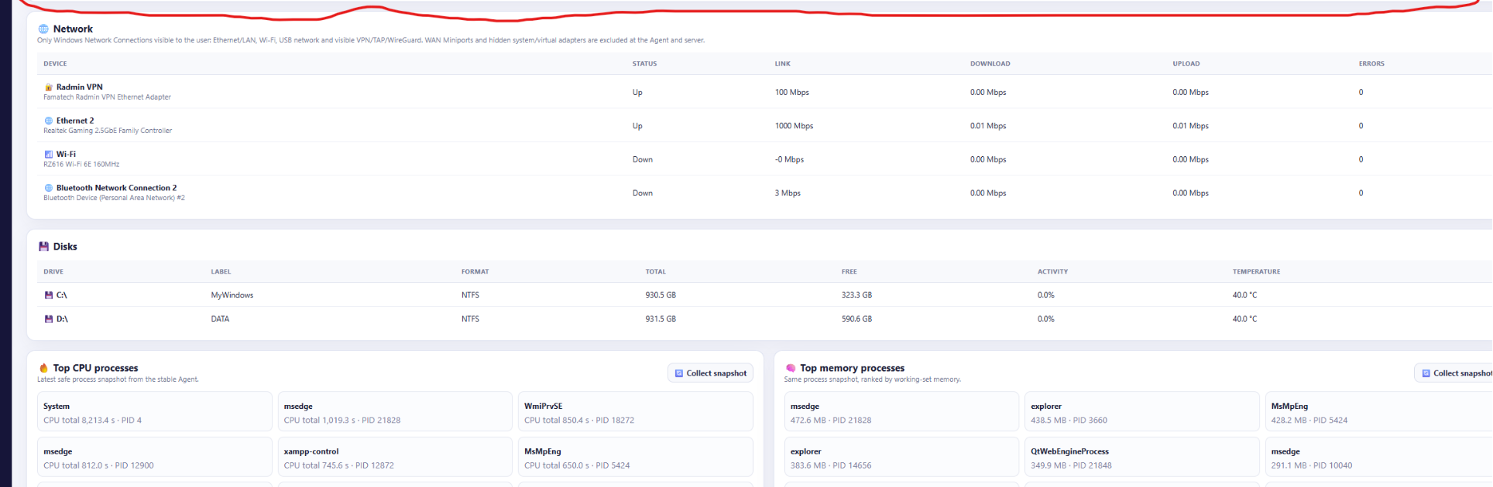Click the Top CPU processes flame icon

[x=43, y=368]
